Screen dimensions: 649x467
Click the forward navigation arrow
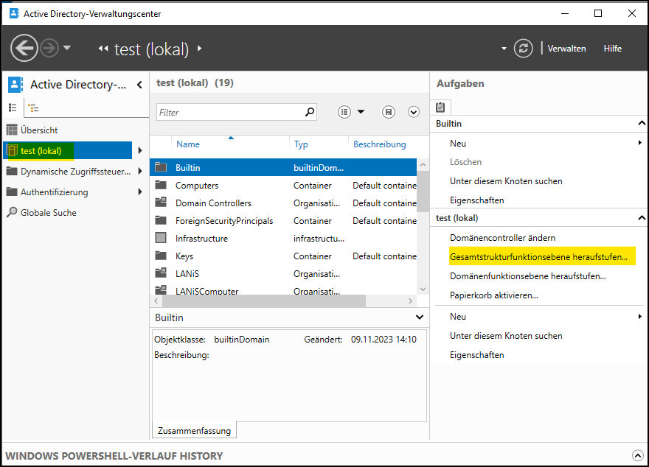click(49, 49)
